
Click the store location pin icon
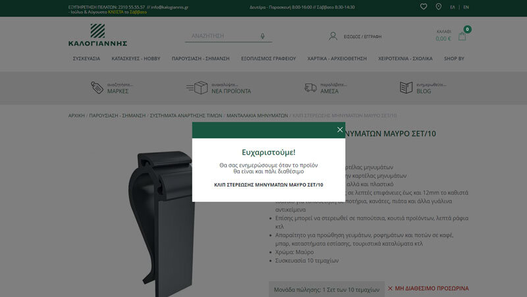439,7
